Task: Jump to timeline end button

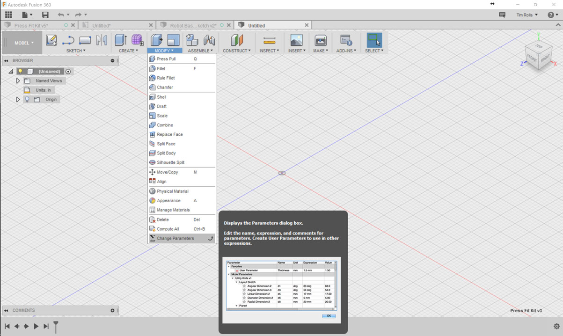Action: (46, 326)
